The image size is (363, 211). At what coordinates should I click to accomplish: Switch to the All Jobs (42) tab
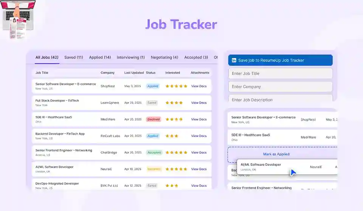[47, 57]
